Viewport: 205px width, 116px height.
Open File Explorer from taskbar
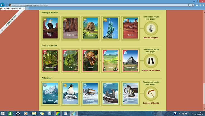(34, 113)
